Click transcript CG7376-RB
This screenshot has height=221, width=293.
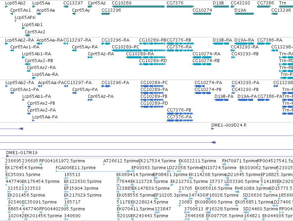pos(180,44)
